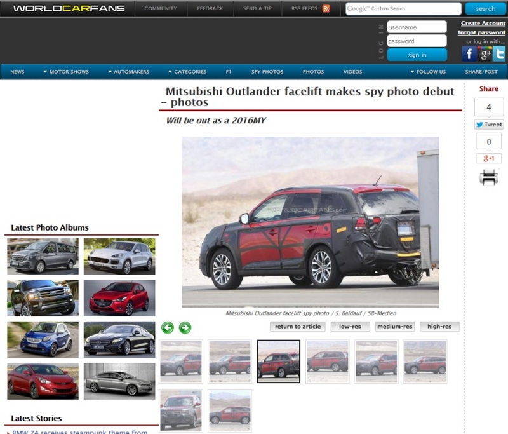This screenshot has height=434, width=508.
Task: Open the main Outlander spy photo
Action: coord(311,222)
